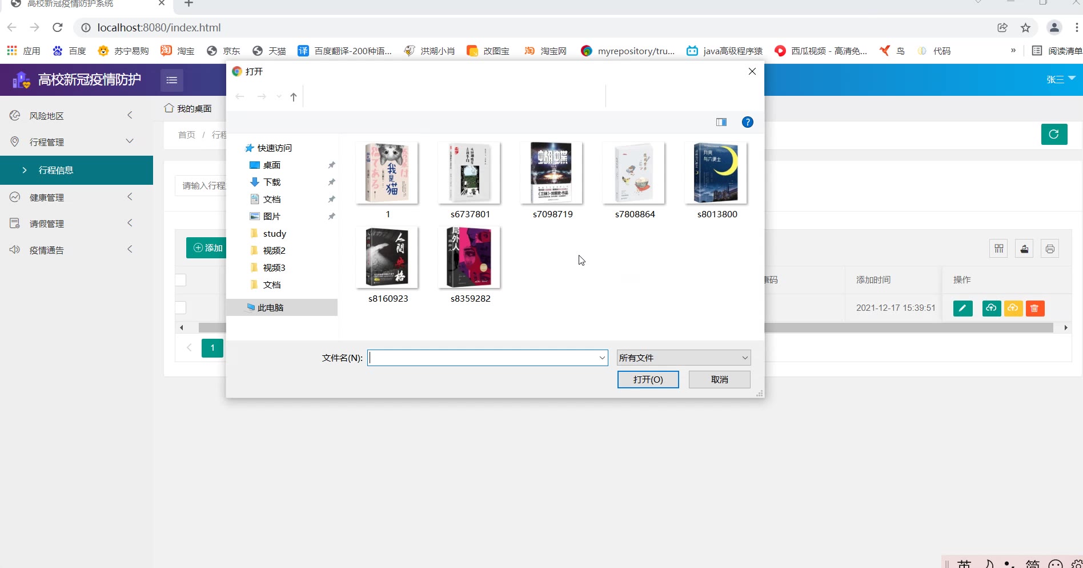Click the table horizontal scrollbar left arrow
This screenshot has height=568, width=1083.
point(182,328)
